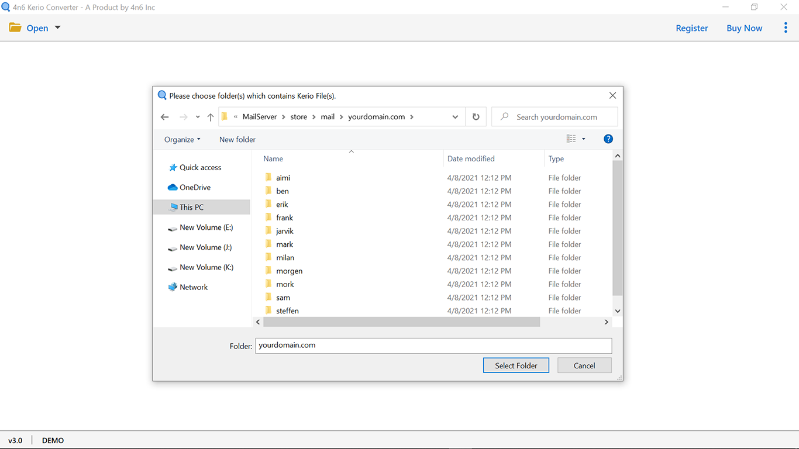This screenshot has height=449, width=799.
Task: Click the folder icon beside aimi
Action: click(268, 177)
